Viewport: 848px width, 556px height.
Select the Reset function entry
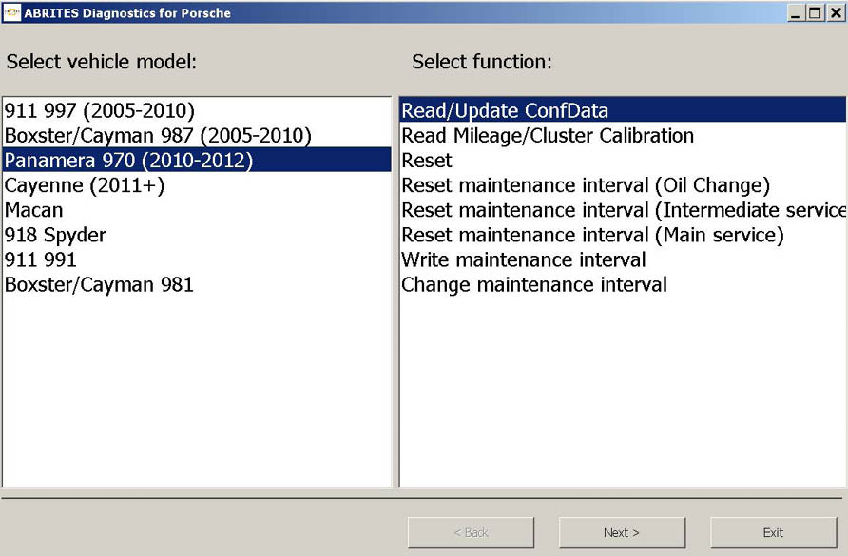[427, 160]
